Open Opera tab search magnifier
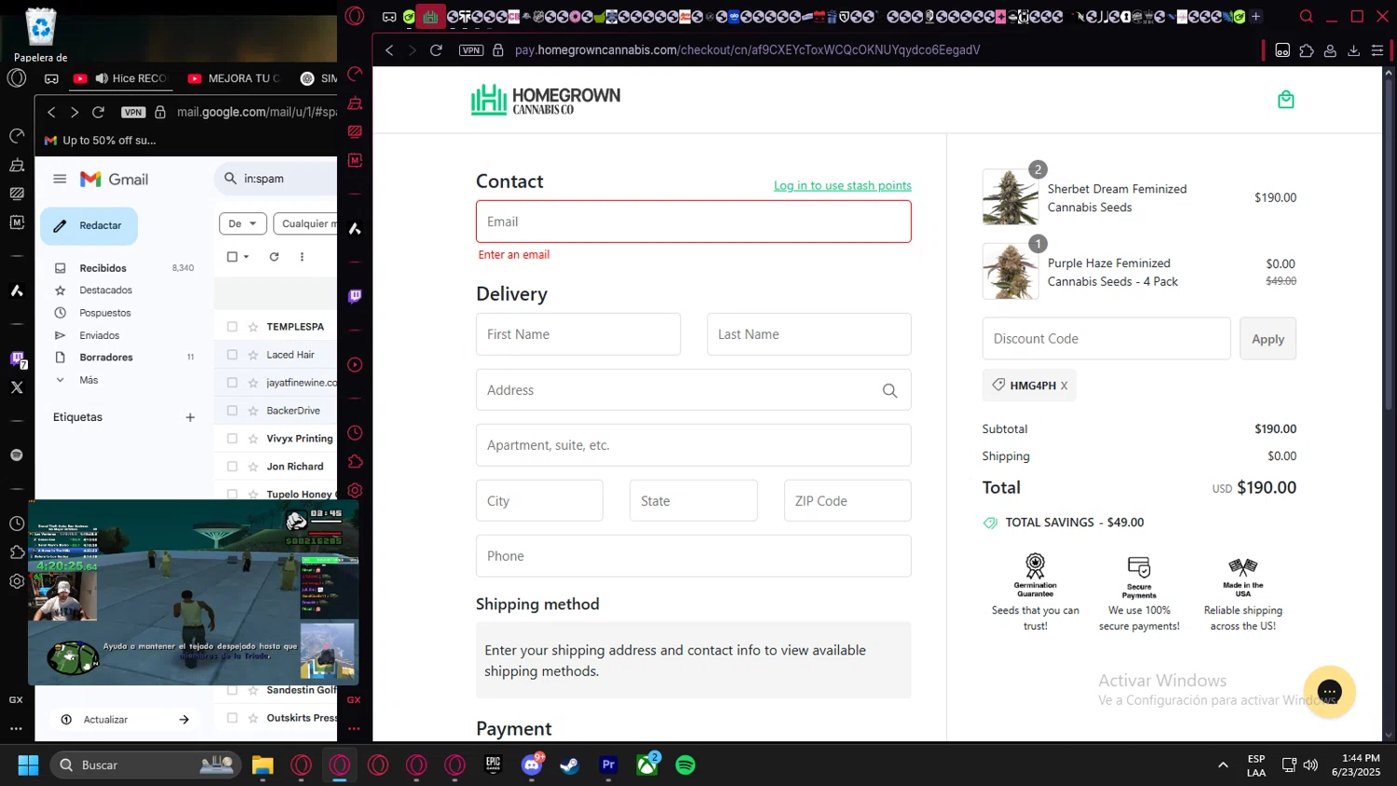The width and height of the screenshot is (1397, 786). (x=1307, y=16)
